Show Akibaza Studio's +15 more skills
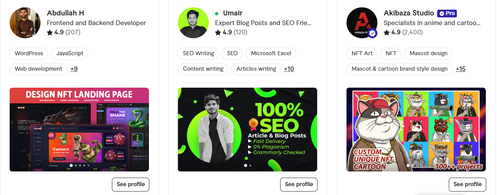This screenshot has height=195, width=497. pyautogui.click(x=460, y=69)
